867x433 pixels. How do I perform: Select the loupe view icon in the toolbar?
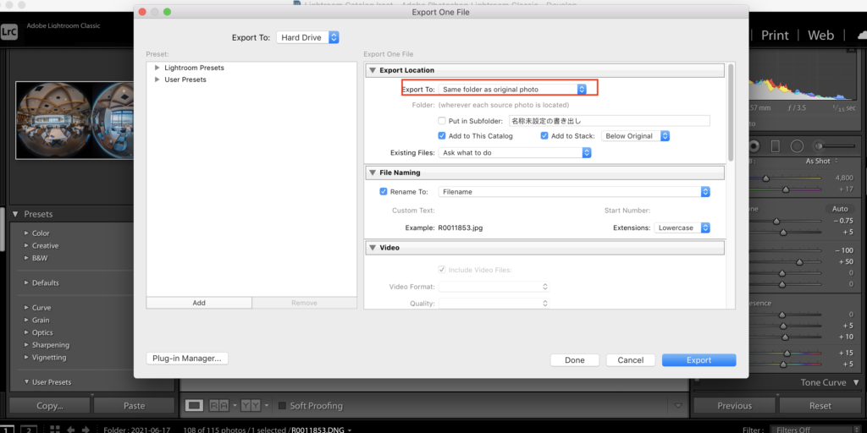click(194, 406)
